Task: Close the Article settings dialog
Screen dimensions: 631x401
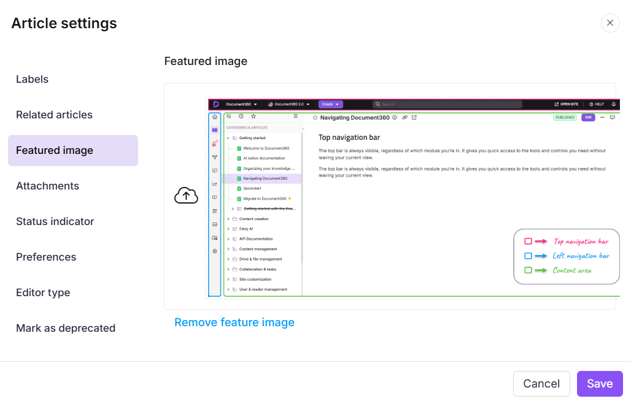Action: (x=610, y=23)
